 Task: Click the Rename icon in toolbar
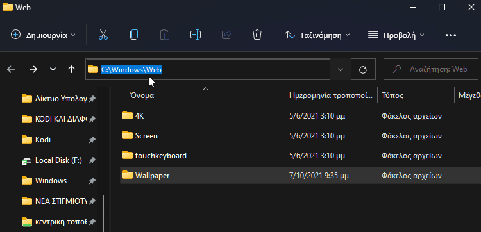point(196,35)
